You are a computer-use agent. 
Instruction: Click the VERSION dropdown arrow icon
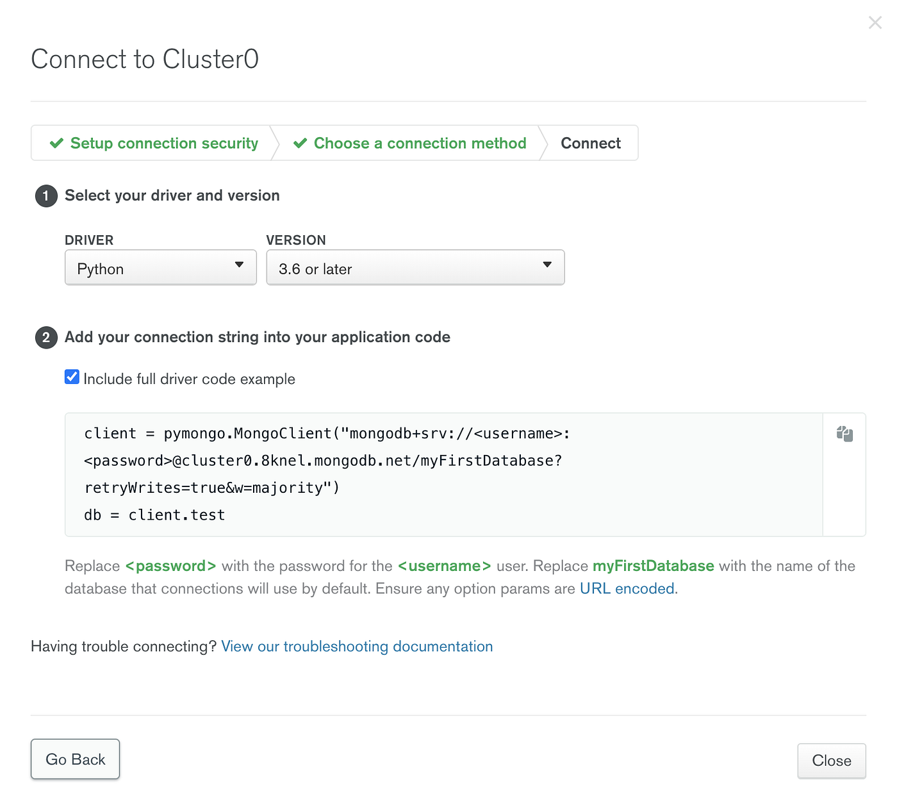click(x=547, y=263)
